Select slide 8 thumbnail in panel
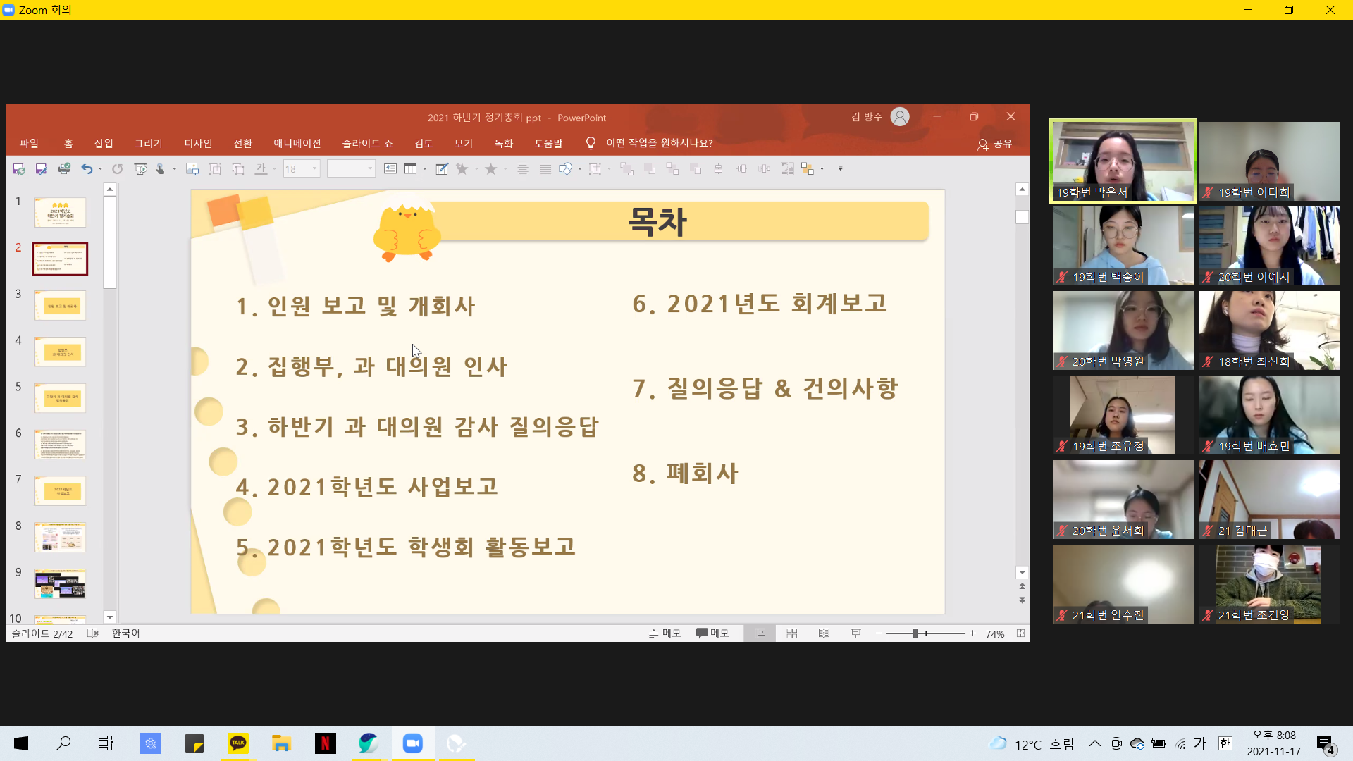1353x761 pixels. click(60, 538)
